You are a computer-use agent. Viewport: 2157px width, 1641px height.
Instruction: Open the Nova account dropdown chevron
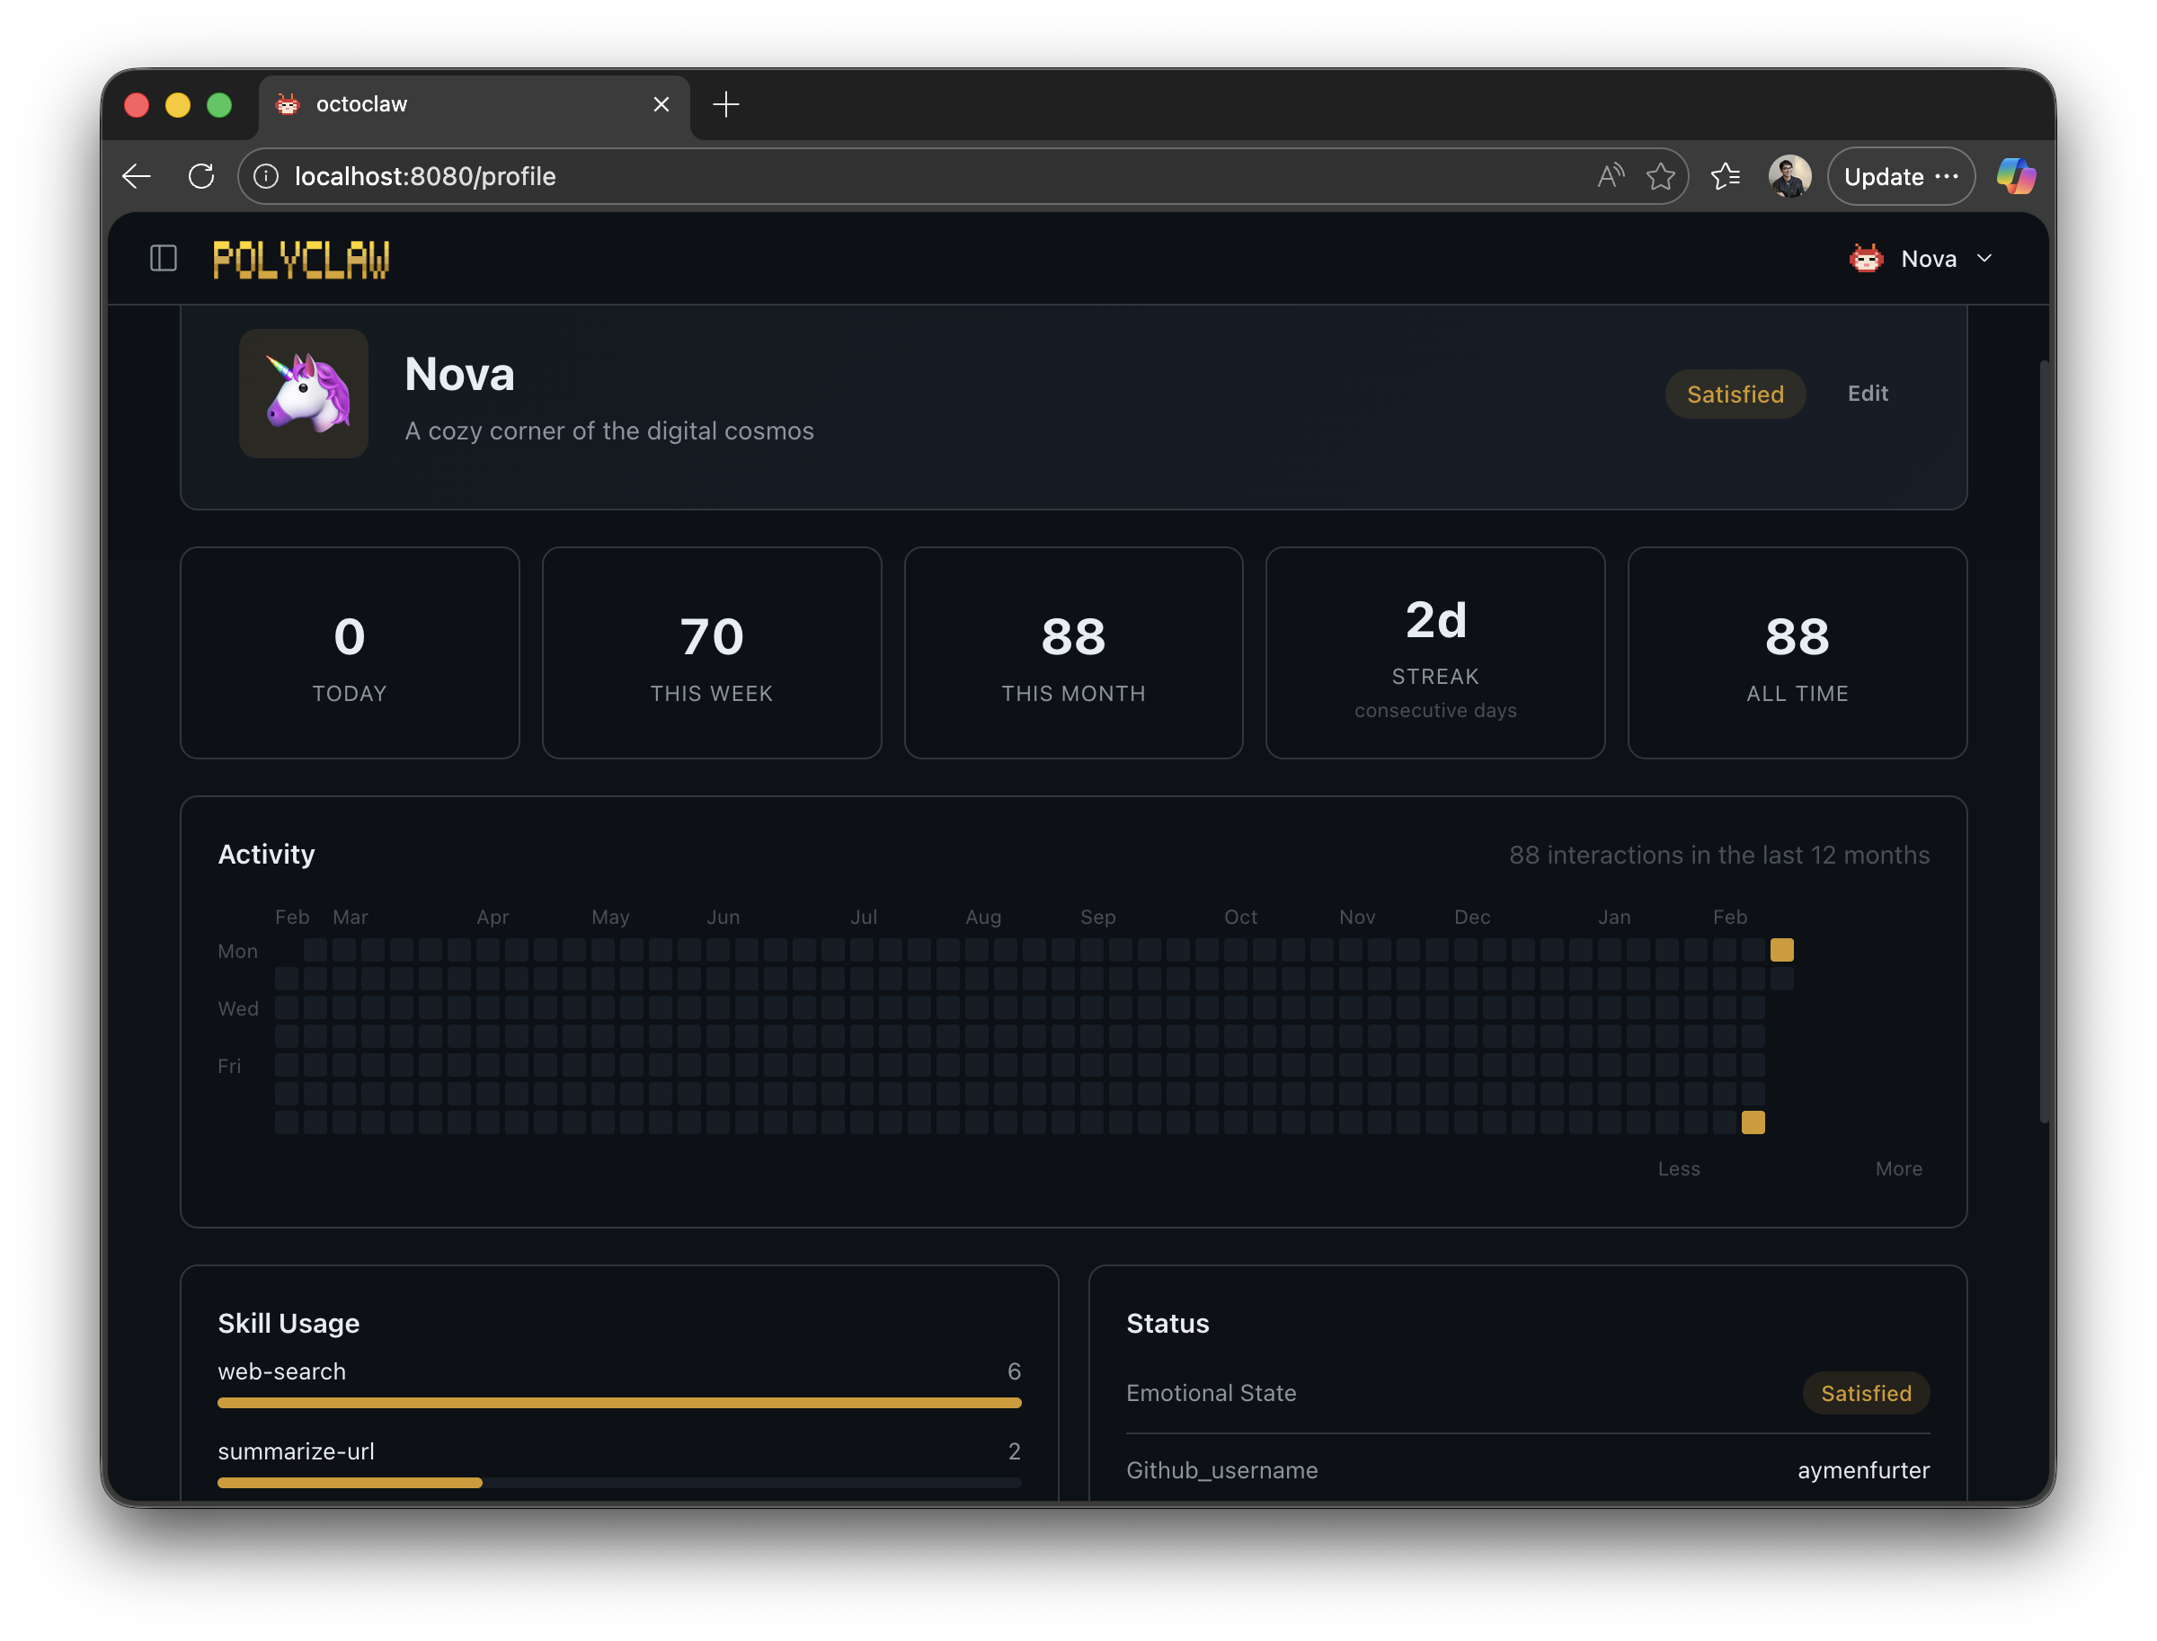tap(1985, 259)
